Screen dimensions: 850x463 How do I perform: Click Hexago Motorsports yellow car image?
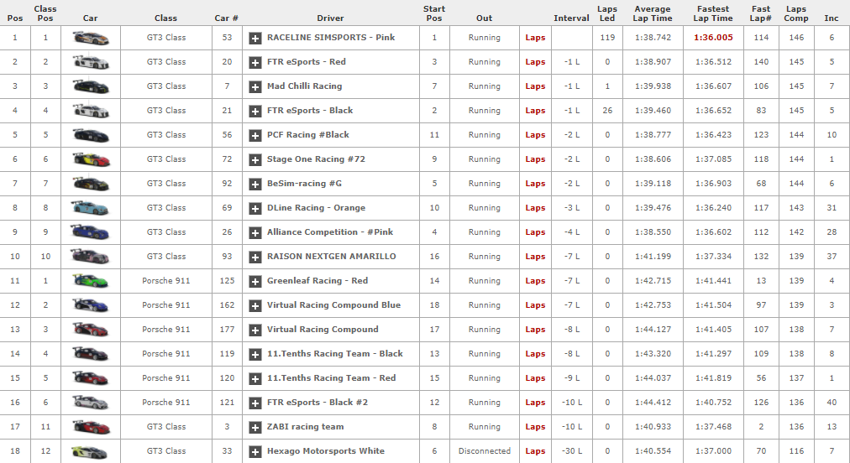tap(90, 451)
